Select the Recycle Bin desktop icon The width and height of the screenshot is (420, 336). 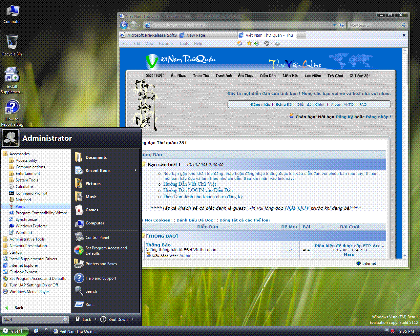click(x=12, y=45)
